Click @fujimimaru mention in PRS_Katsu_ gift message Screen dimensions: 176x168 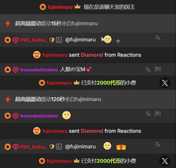pos(80,147)
